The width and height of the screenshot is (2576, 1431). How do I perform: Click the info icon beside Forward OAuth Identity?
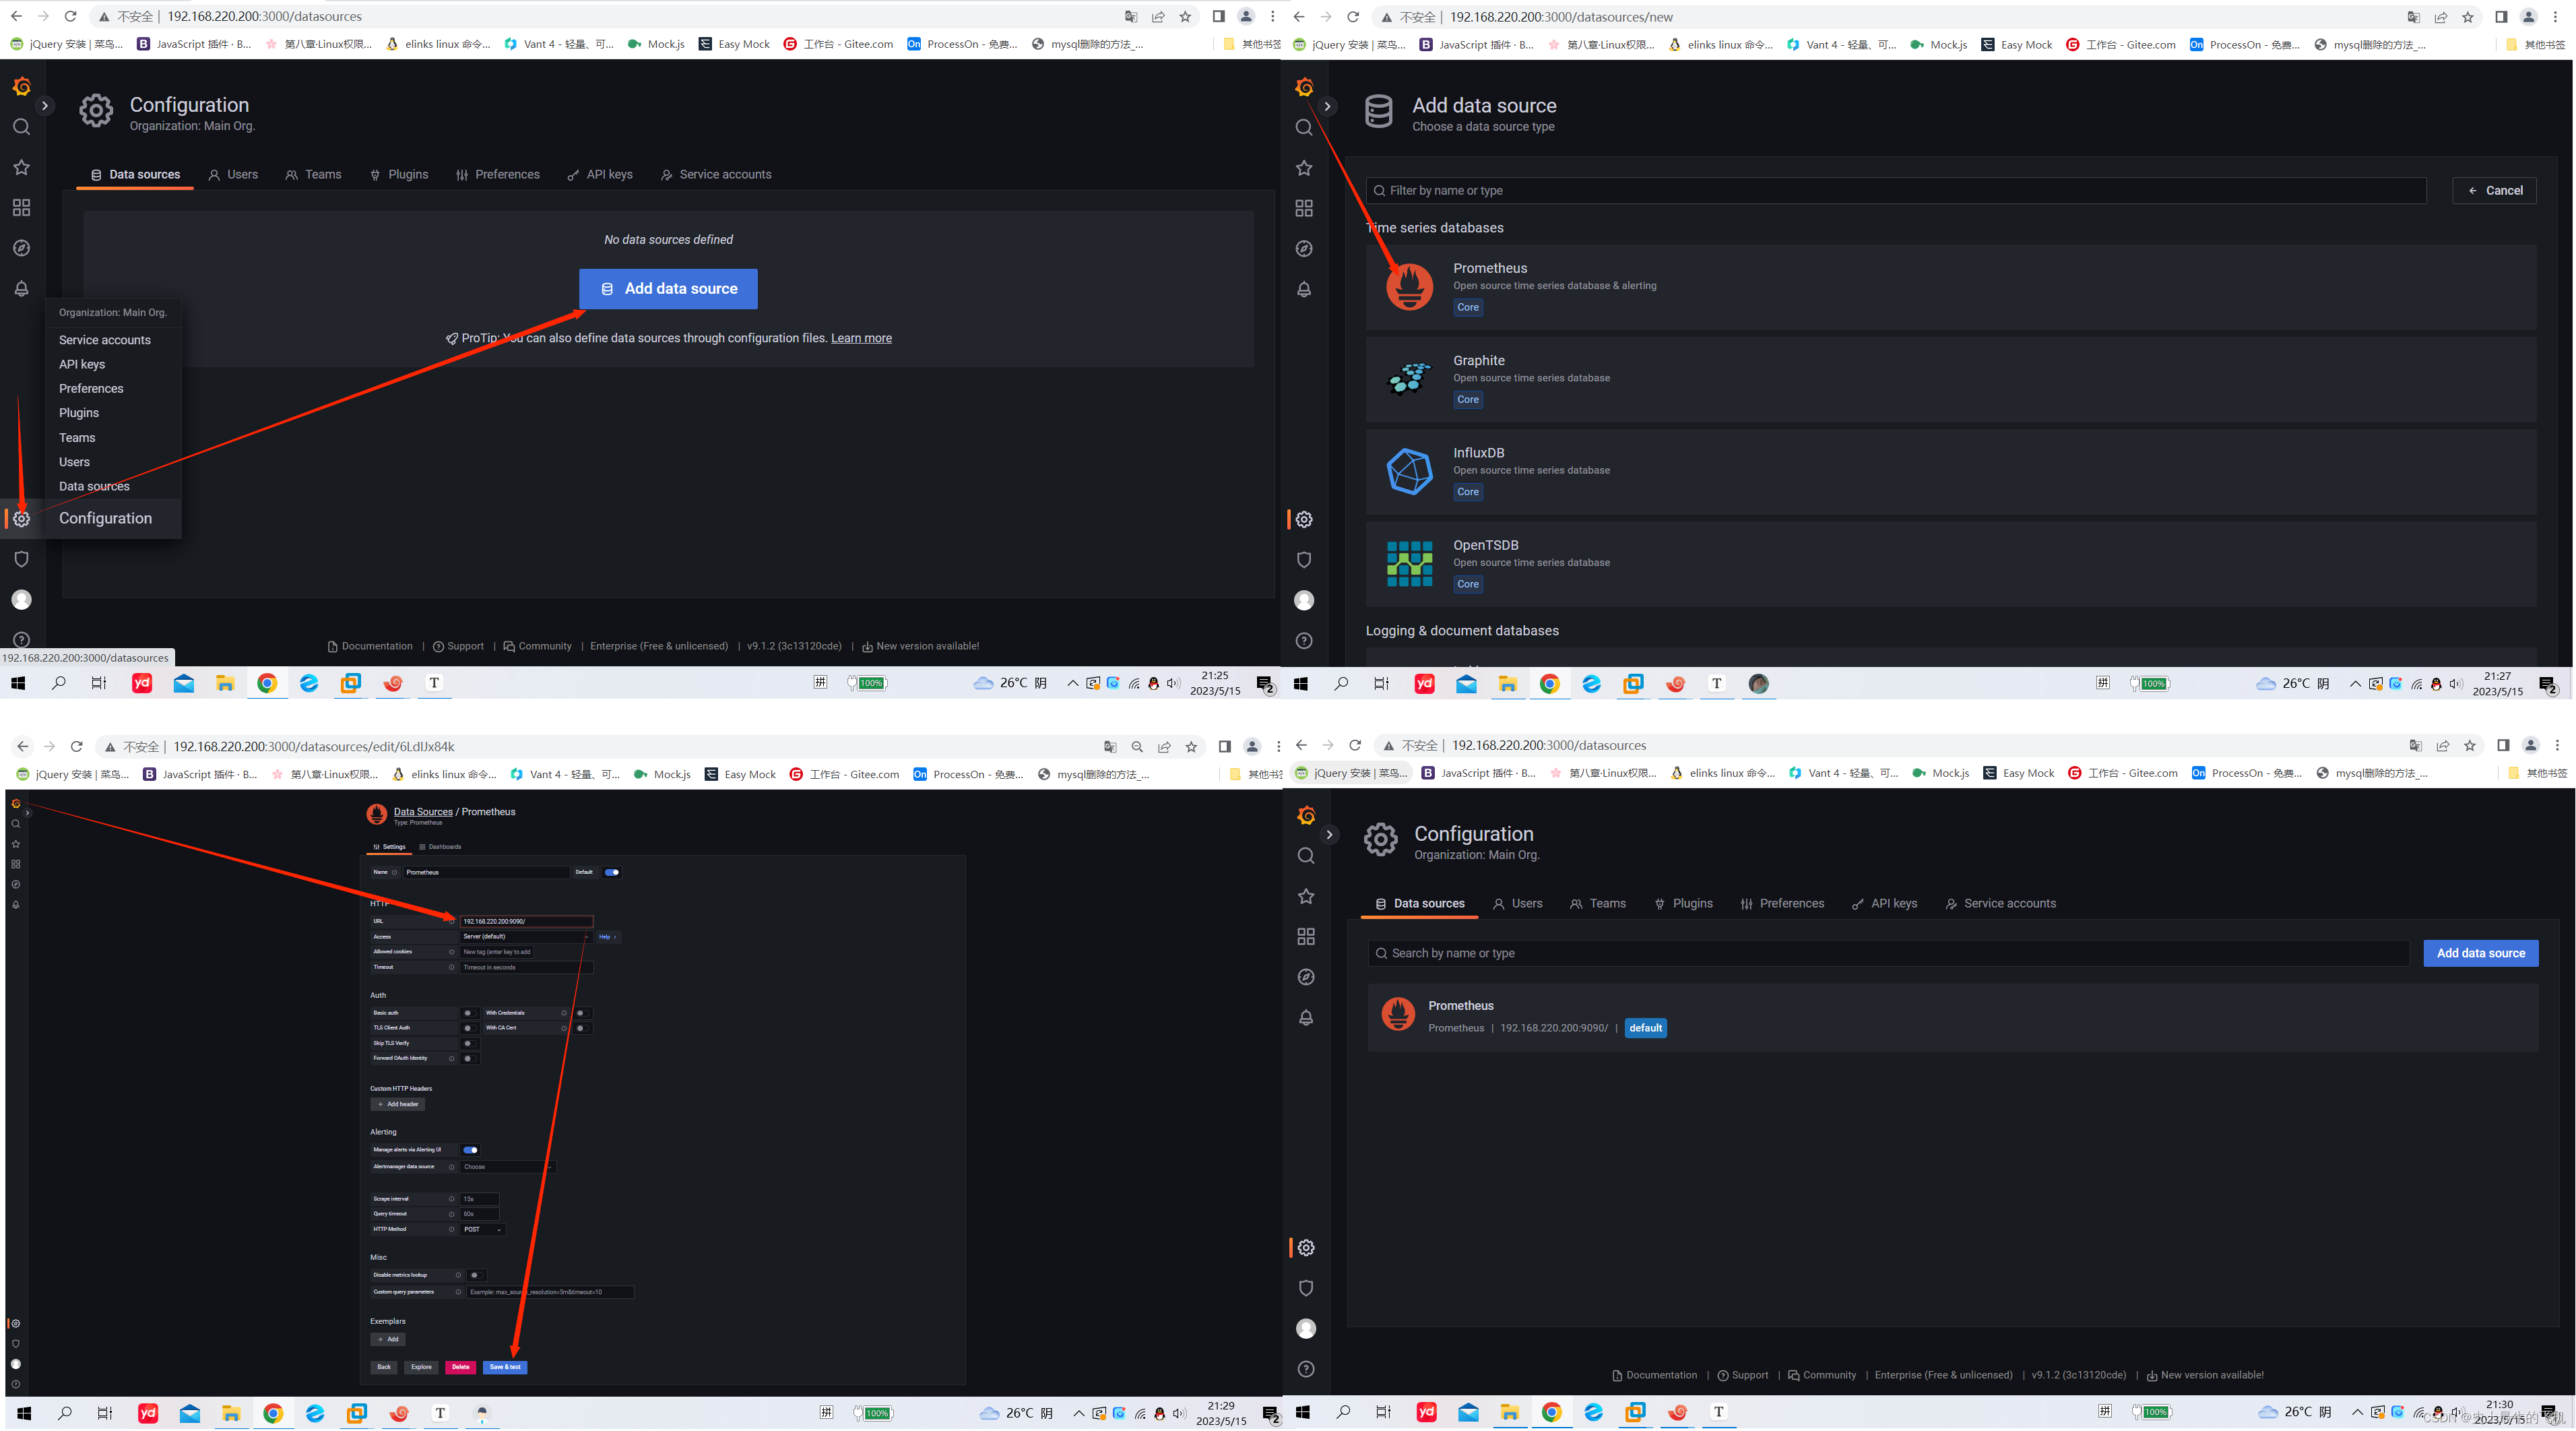tap(451, 1058)
